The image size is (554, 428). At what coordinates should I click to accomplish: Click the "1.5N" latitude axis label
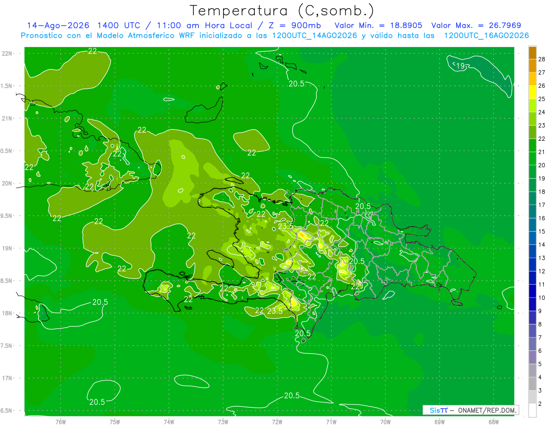pyautogui.click(x=6, y=86)
